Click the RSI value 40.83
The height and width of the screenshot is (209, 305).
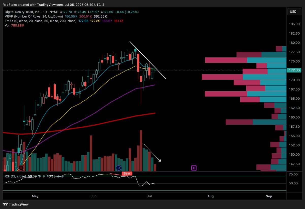pos(52,176)
